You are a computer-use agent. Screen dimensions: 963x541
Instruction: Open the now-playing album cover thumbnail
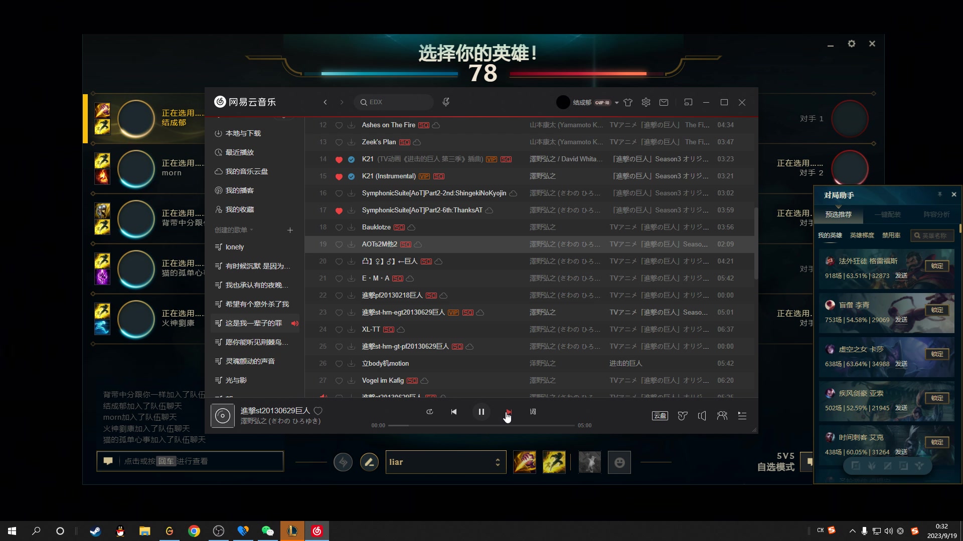[x=223, y=416]
